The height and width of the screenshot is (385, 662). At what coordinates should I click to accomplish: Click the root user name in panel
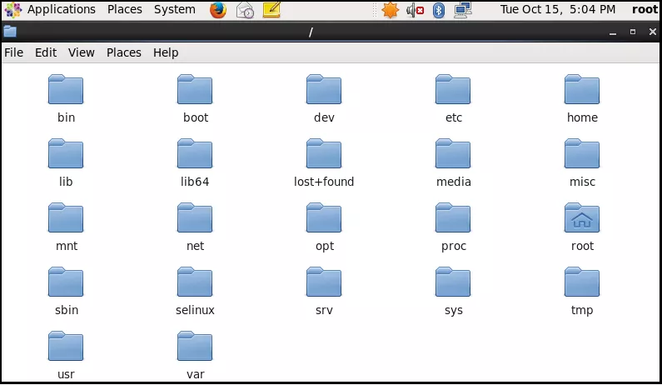pyautogui.click(x=645, y=9)
